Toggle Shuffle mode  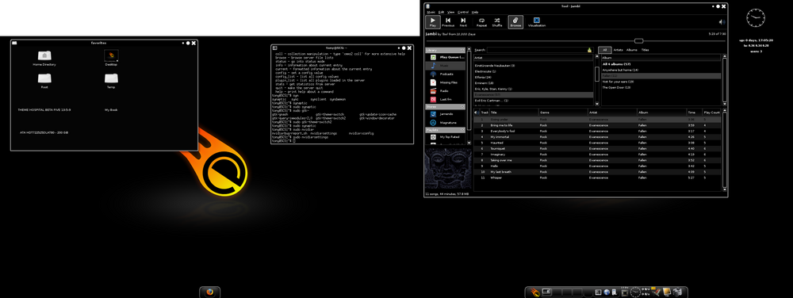497,21
